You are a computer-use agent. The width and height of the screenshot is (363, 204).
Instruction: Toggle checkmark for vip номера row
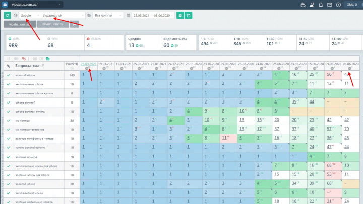coord(9,121)
